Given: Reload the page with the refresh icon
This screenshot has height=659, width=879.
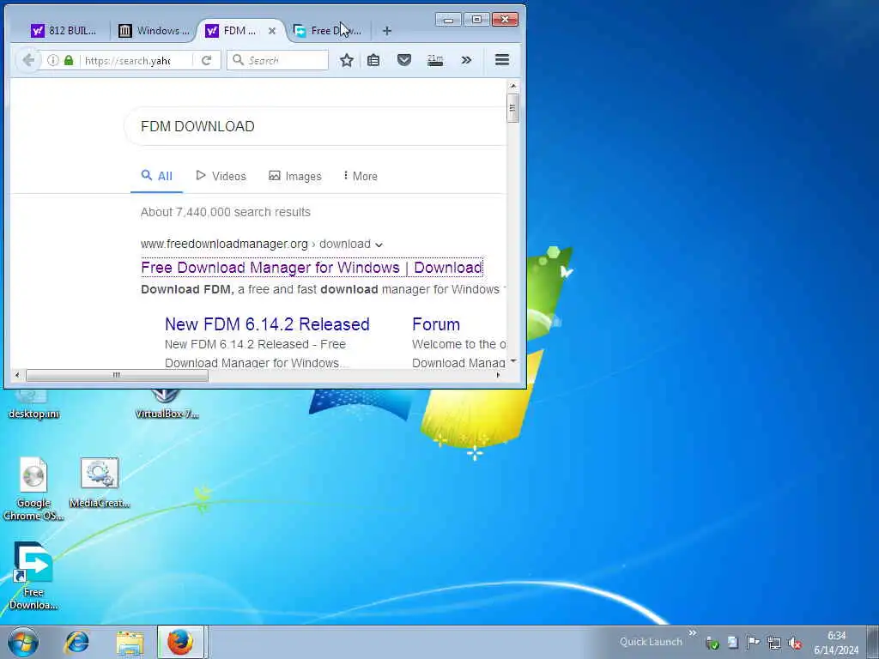Looking at the screenshot, I should [x=206, y=60].
